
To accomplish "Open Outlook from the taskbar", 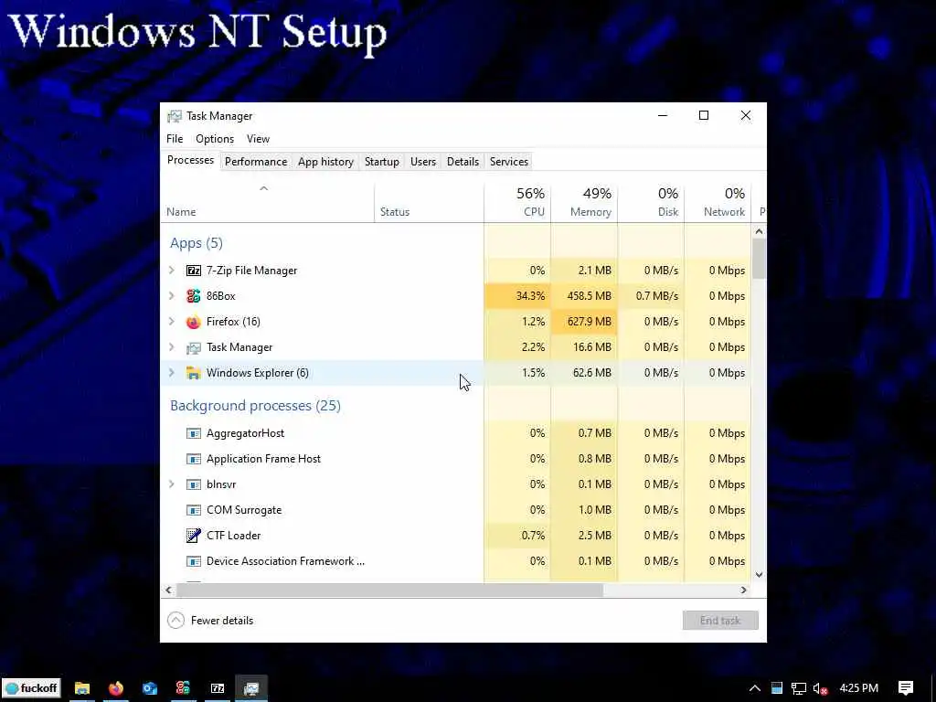I will click(x=149, y=688).
